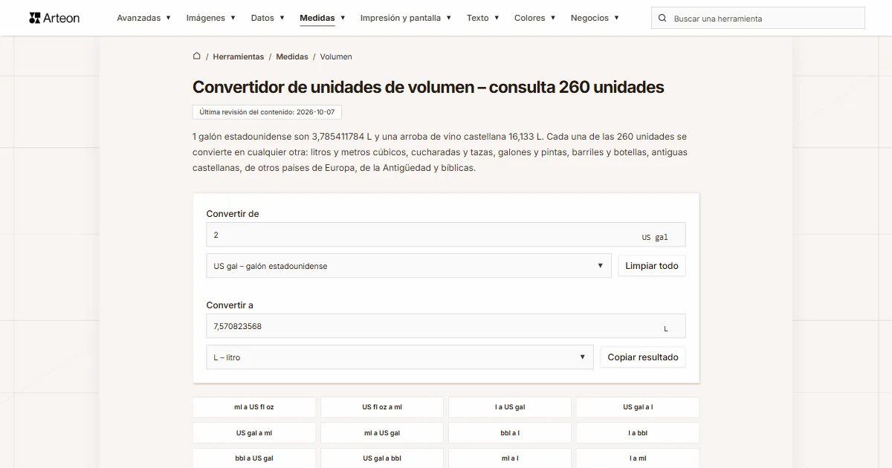Focus the Buscar una herramienta search field
Screen dimensions: 892x468
coord(758,18)
